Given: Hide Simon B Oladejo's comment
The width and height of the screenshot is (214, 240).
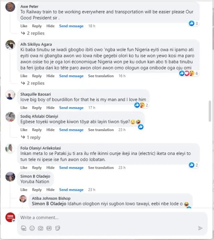Looking at the screenshot, I should click(x=50, y=190).
